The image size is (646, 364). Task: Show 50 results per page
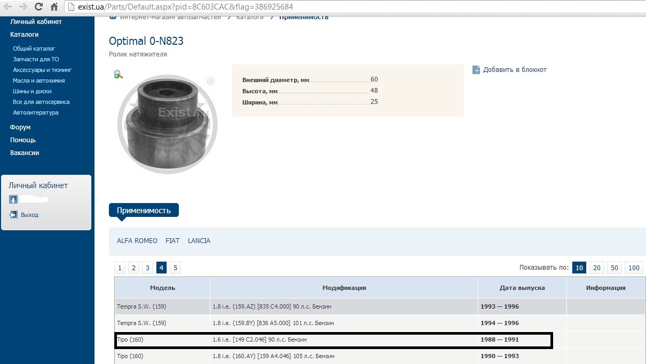(615, 268)
